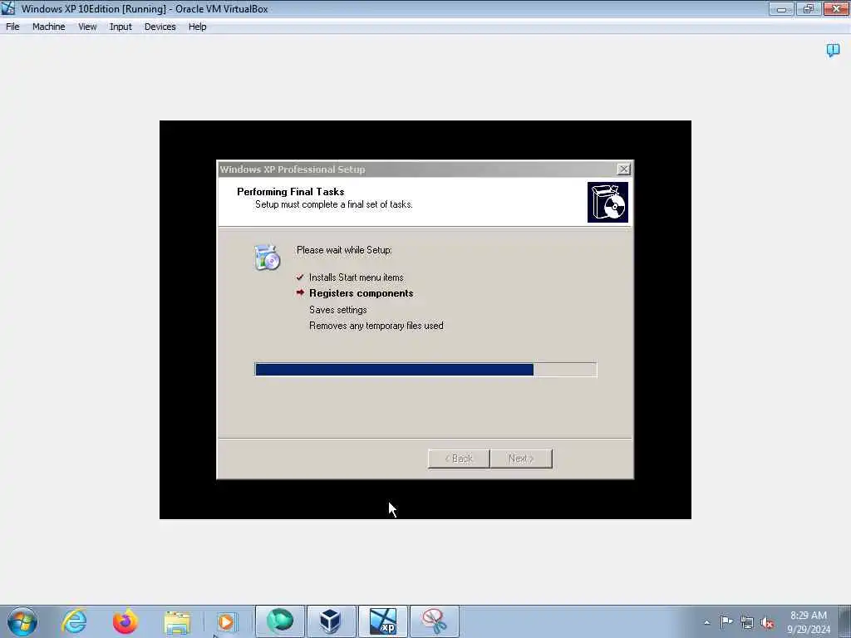Launch Internet Explorer from the taskbar
The image size is (851, 638).
pos(74,621)
